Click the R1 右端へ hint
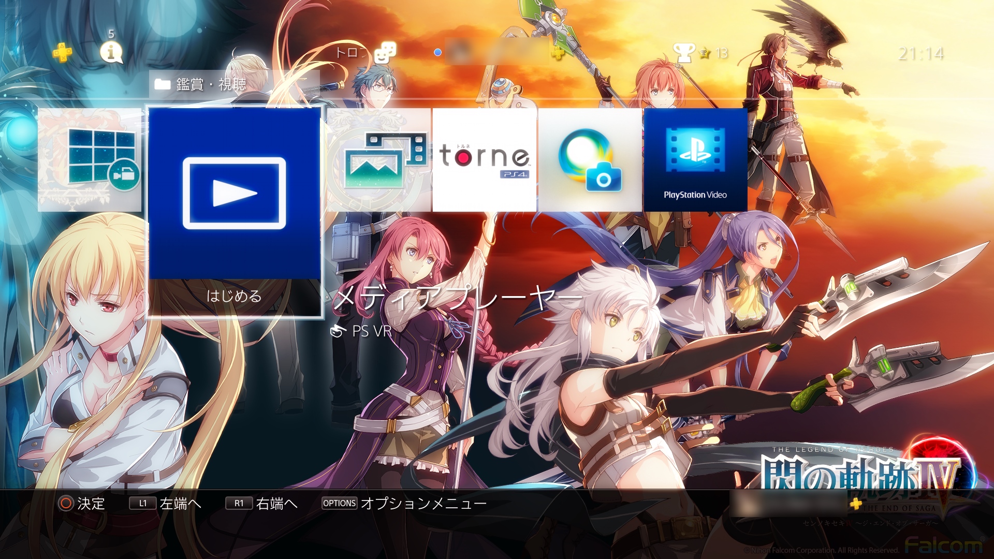 (261, 503)
